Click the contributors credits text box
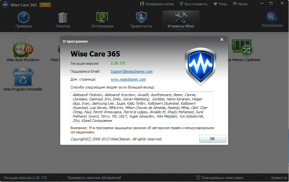Viewport: 289px width, 182px height. pos(142,108)
